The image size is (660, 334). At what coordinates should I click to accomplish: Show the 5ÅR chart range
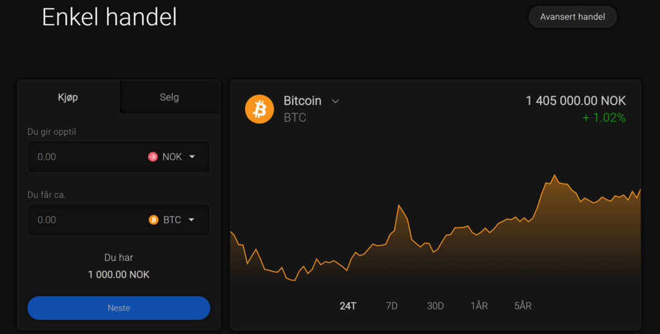point(523,306)
